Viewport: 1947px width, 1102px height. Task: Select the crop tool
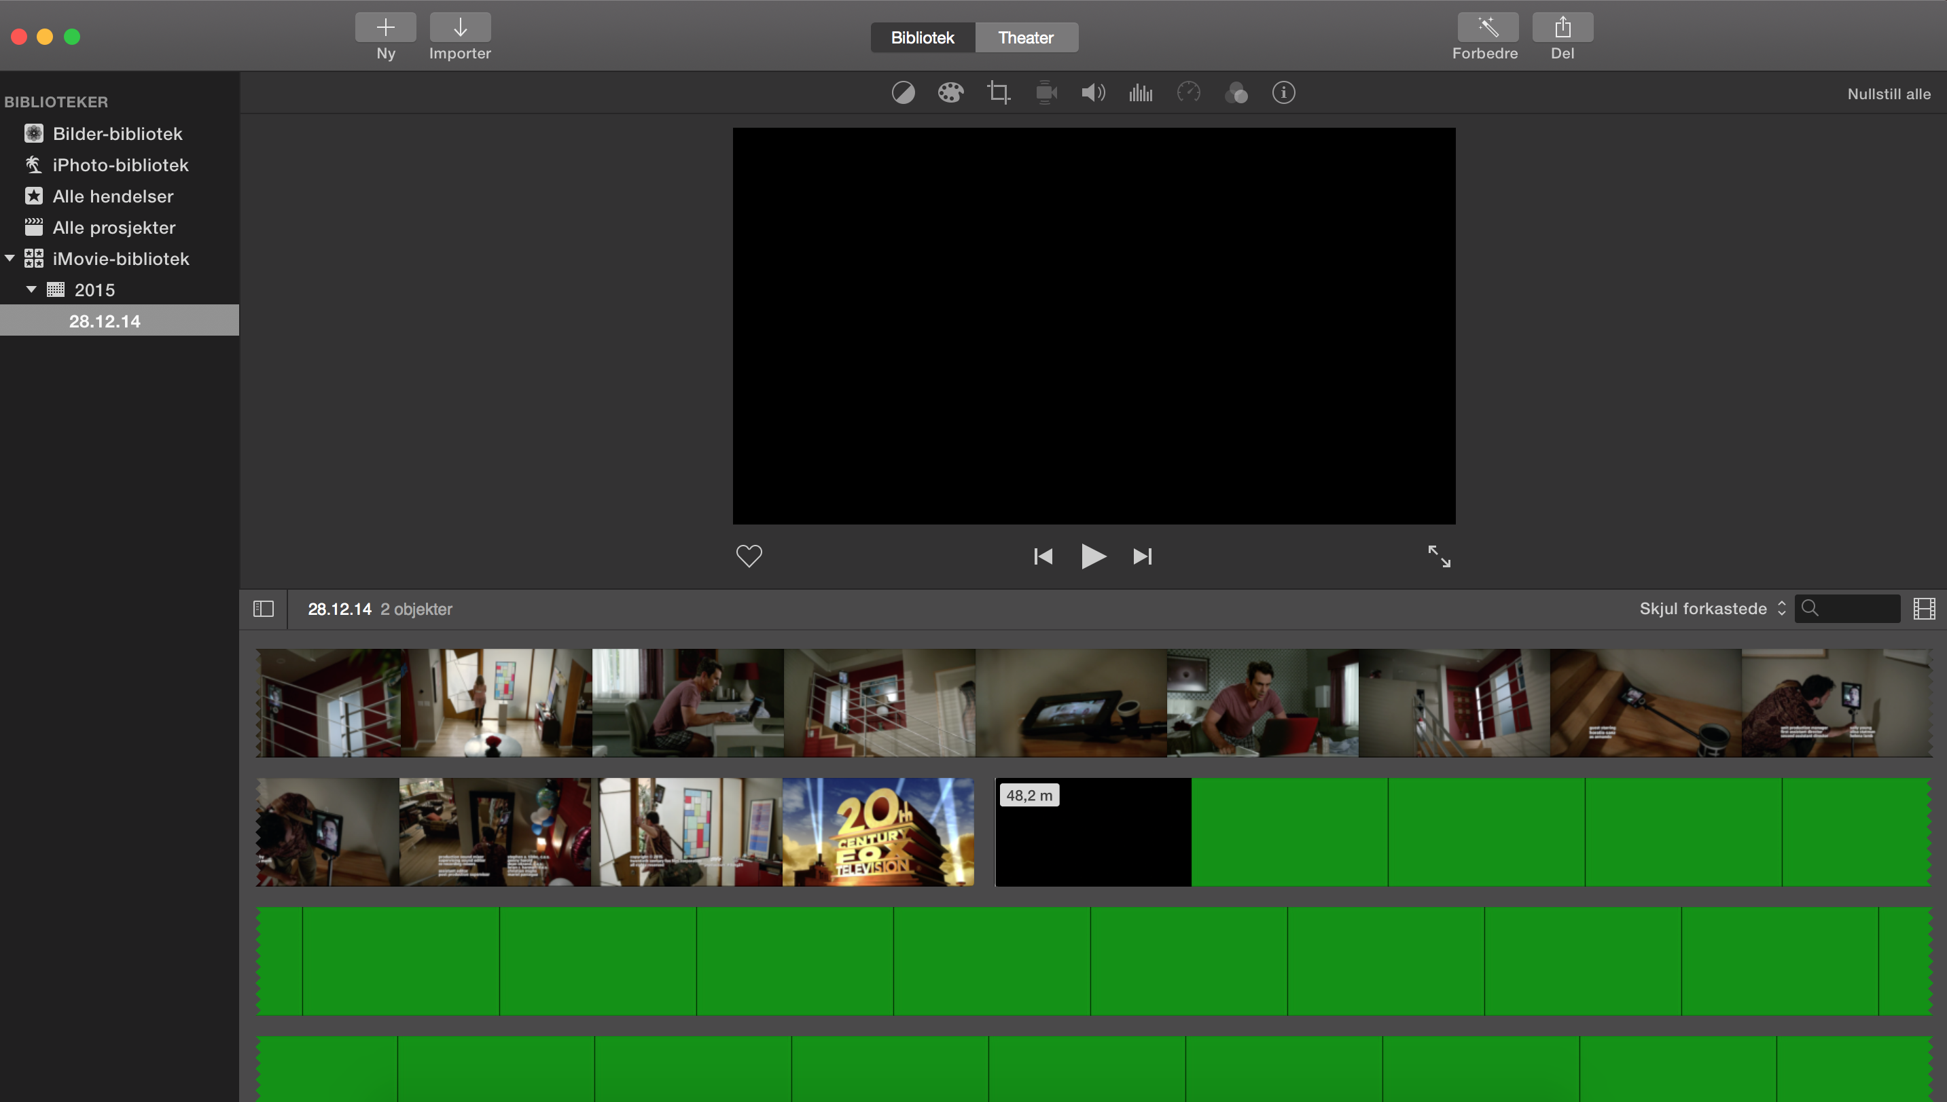pyautogui.click(x=998, y=93)
